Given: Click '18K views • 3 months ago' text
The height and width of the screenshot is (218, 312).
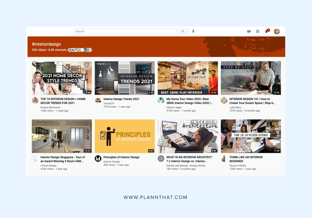Looking at the screenshot, I should click(x=181, y=169).
